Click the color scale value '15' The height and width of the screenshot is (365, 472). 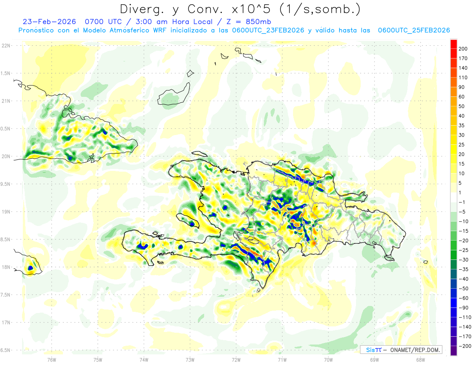point(462,164)
